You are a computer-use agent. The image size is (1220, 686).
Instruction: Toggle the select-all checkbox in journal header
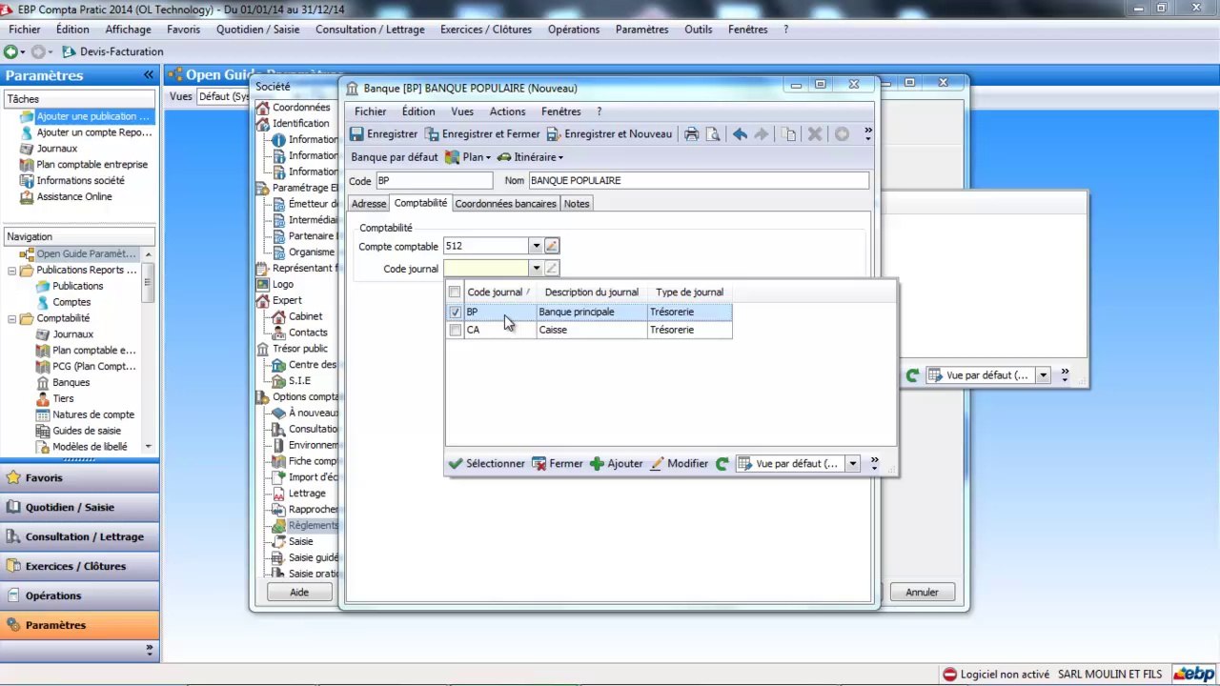(455, 293)
